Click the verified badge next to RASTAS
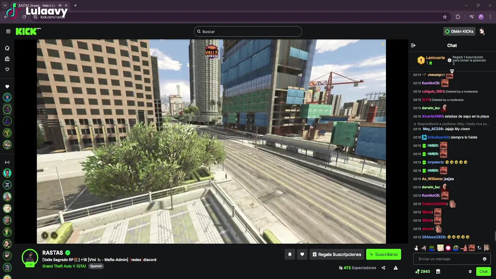This screenshot has height=279, width=496. coord(68,253)
